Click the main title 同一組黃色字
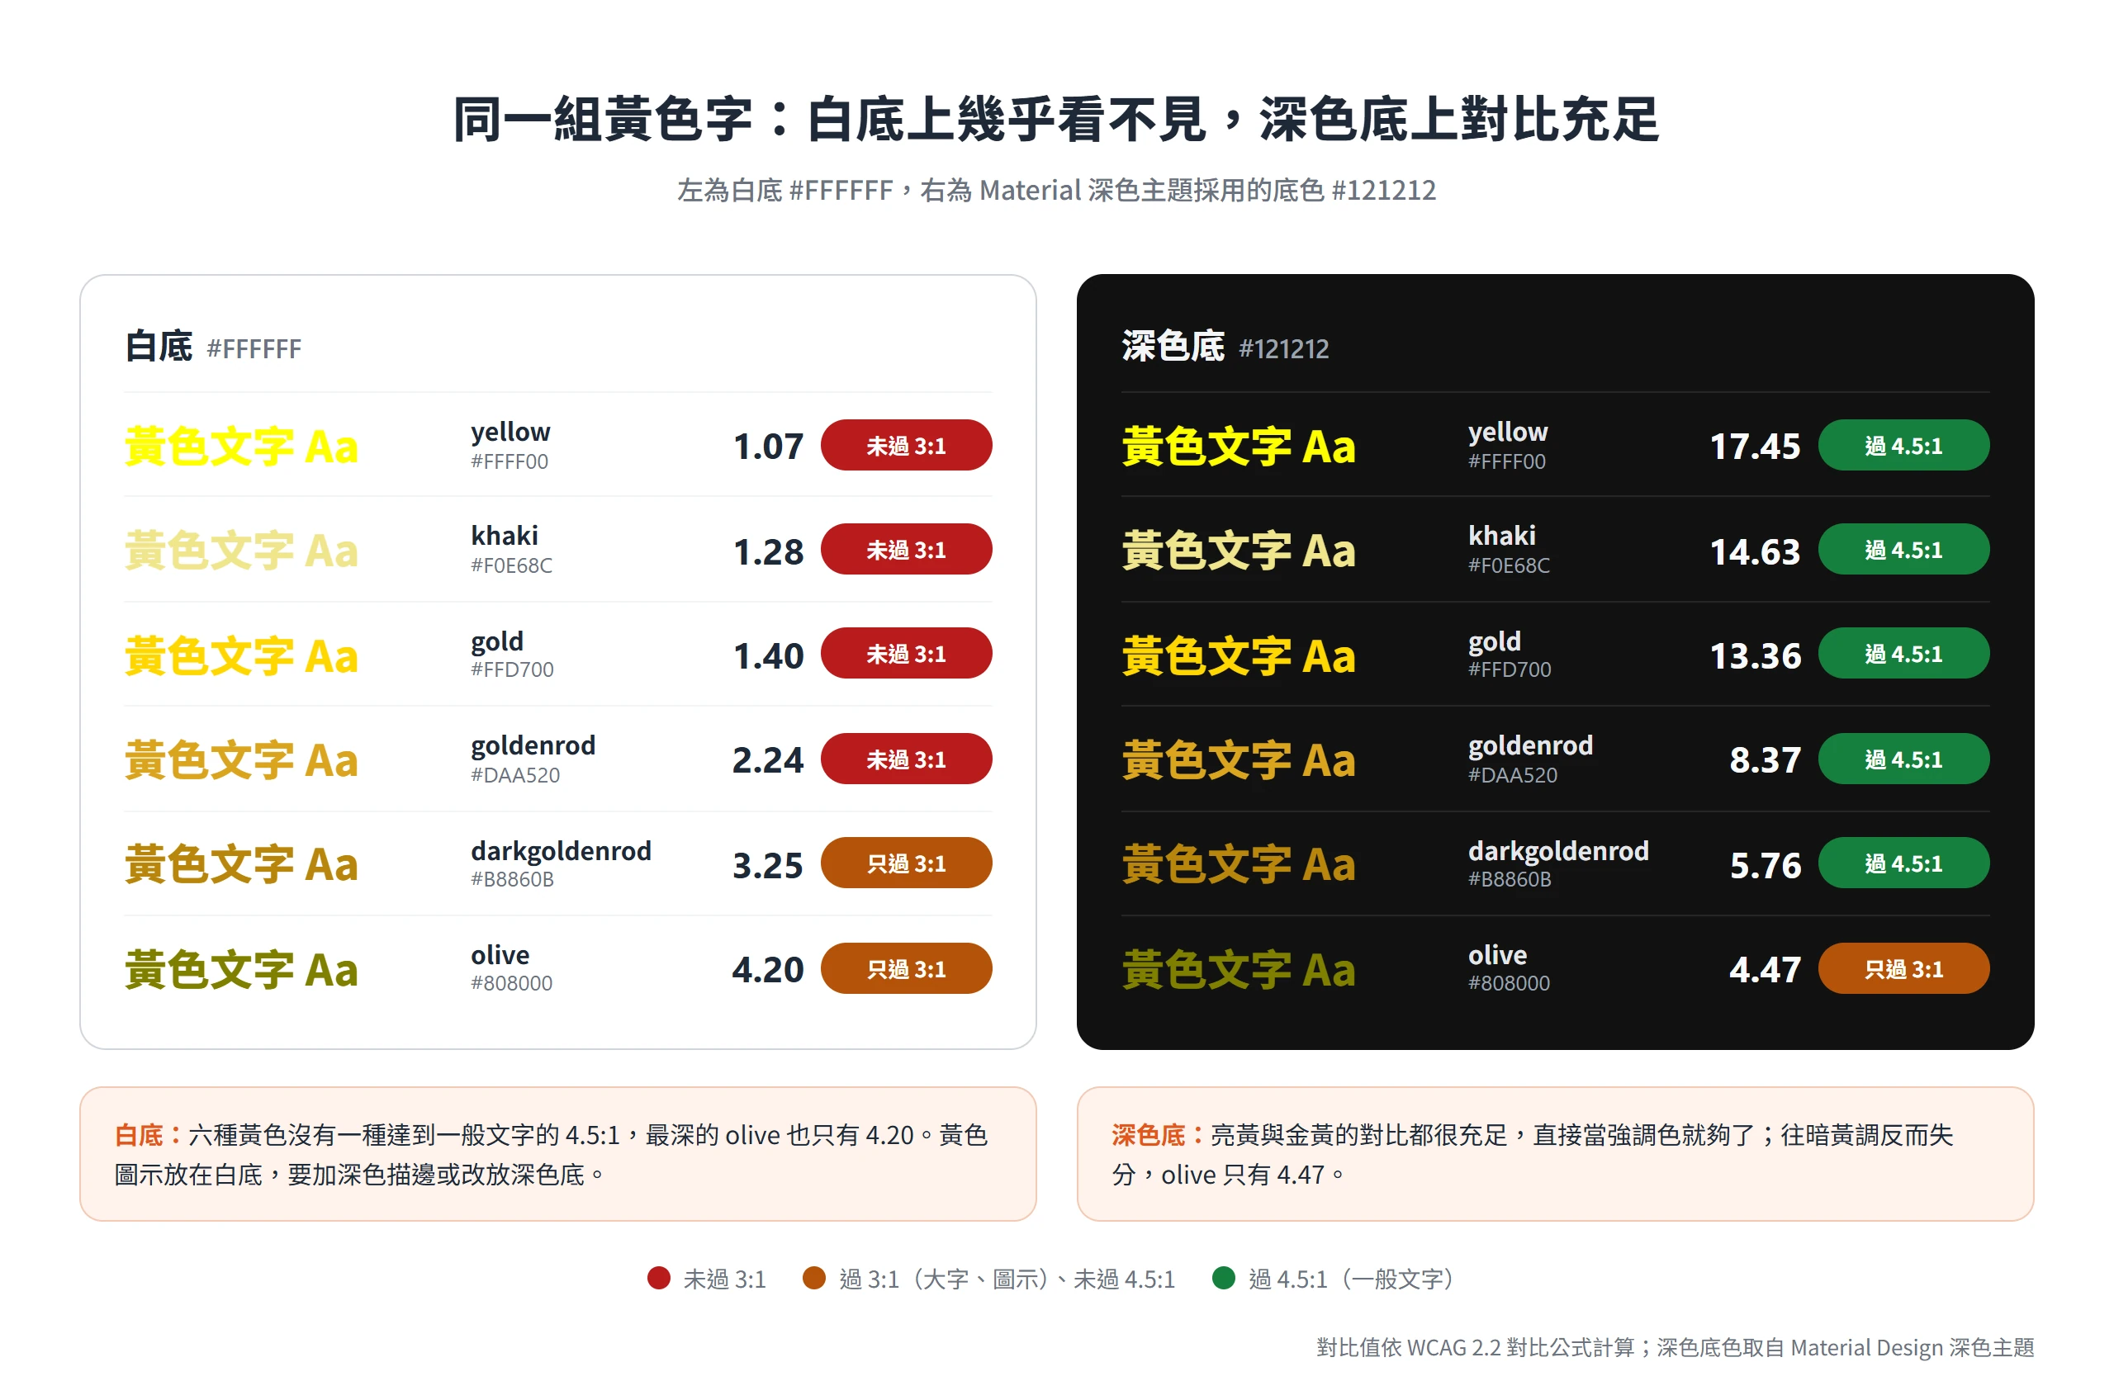Viewport: 2114px width, 1381px height. (x=1056, y=119)
